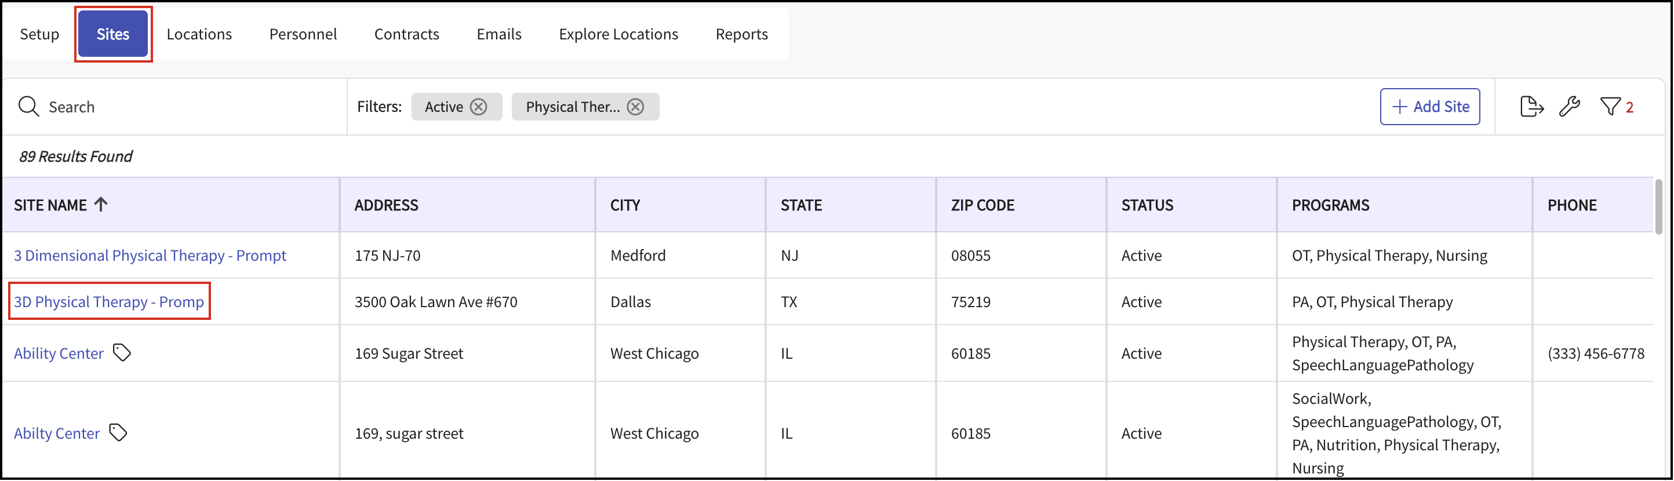The height and width of the screenshot is (481, 1674).
Task: Go to the Personnel tab
Action: click(303, 34)
